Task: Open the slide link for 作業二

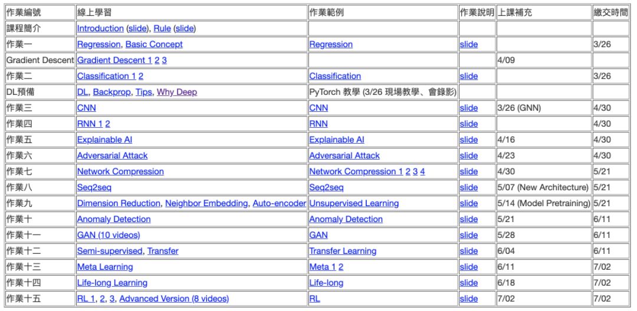Action: [x=469, y=76]
